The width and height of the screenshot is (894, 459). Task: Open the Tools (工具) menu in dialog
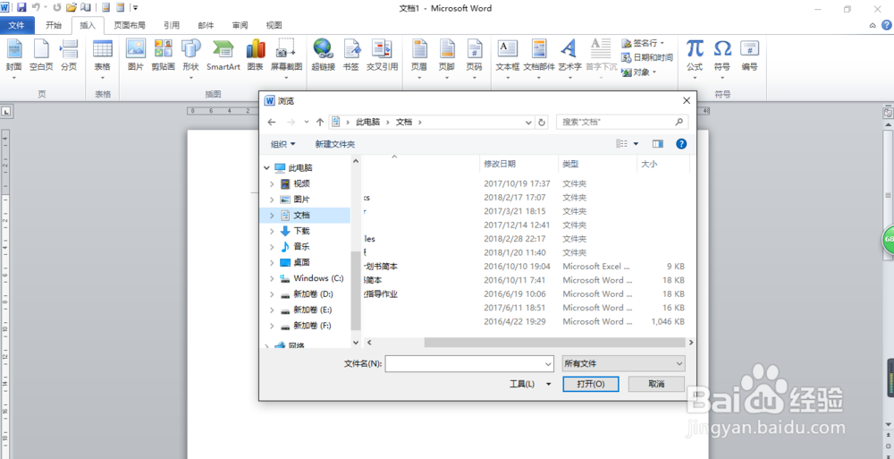(x=530, y=384)
